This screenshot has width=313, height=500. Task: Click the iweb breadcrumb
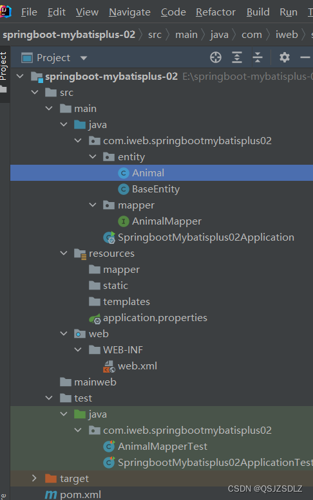pyautogui.click(x=287, y=35)
